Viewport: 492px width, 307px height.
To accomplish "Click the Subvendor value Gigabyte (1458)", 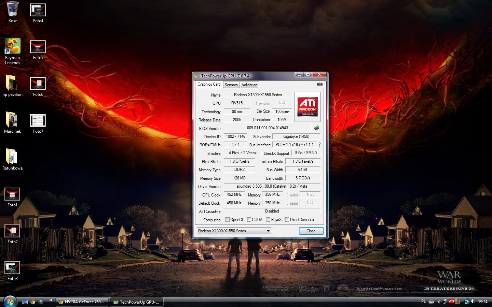I will pos(296,136).
